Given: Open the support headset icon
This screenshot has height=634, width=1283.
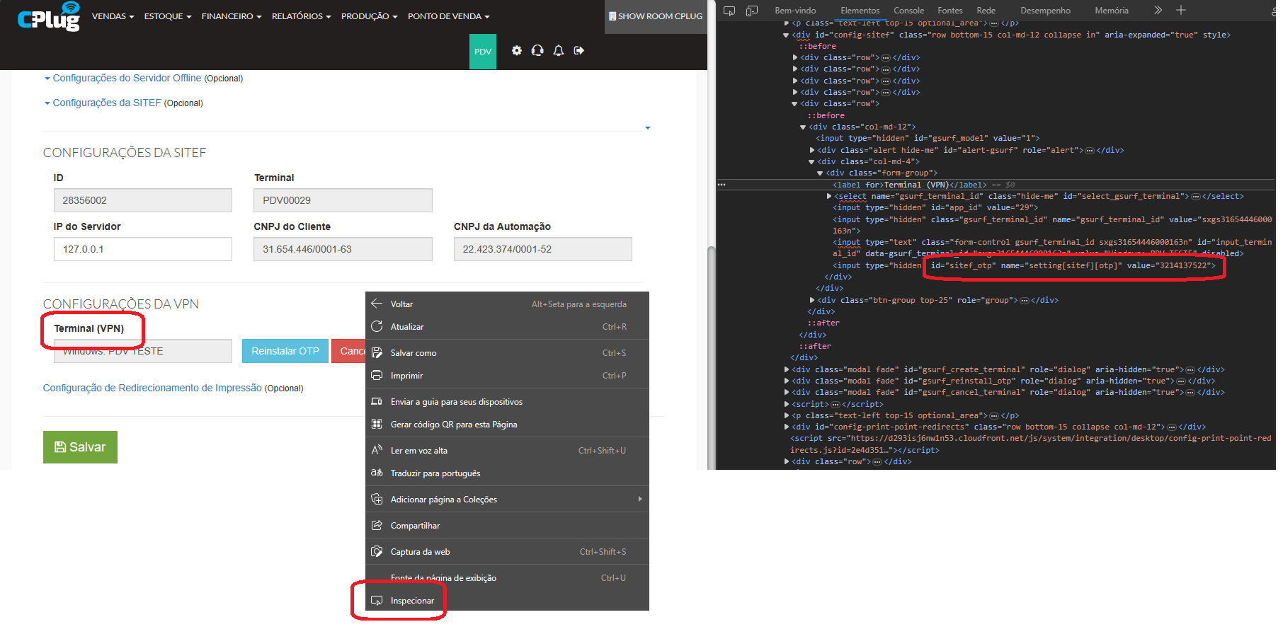Looking at the screenshot, I should pyautogui.click(x=537, y=50).
